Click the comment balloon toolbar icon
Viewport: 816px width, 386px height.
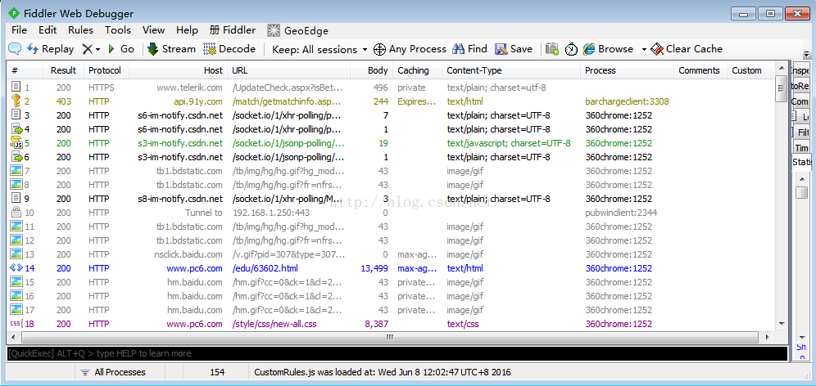(x=15, y=49)
